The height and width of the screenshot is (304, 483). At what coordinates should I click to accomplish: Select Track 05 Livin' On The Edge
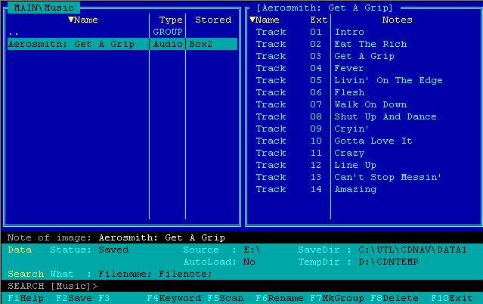(364, 80)
